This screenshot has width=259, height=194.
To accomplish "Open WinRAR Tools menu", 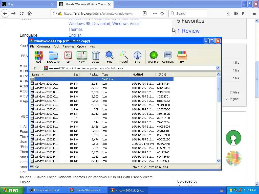I will click(x=57, y=46).
